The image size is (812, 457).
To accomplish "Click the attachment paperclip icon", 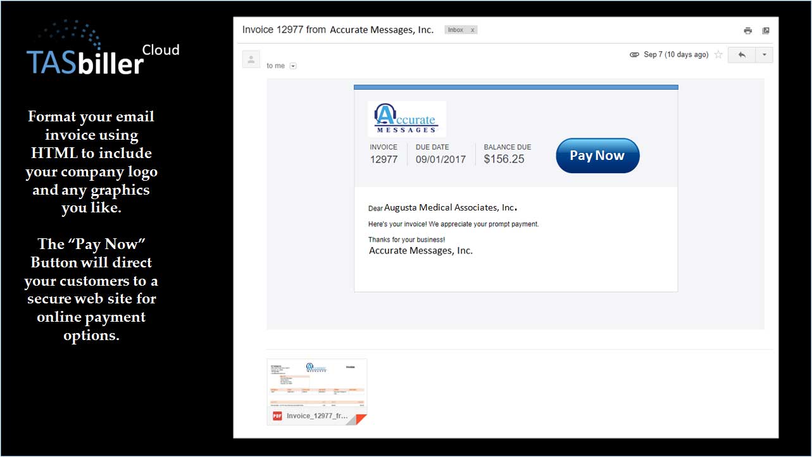I will tap(634, 55).
